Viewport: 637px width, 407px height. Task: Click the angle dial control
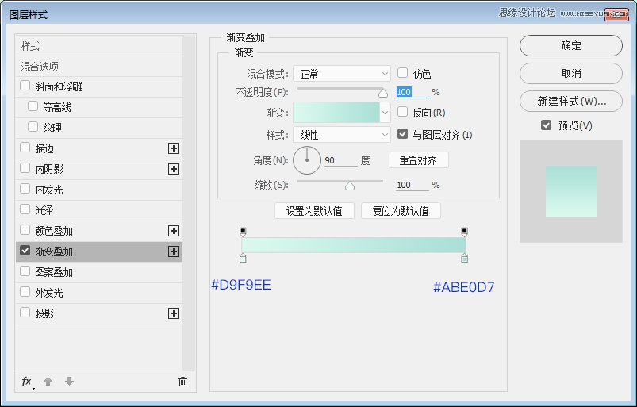coord(307,160)
